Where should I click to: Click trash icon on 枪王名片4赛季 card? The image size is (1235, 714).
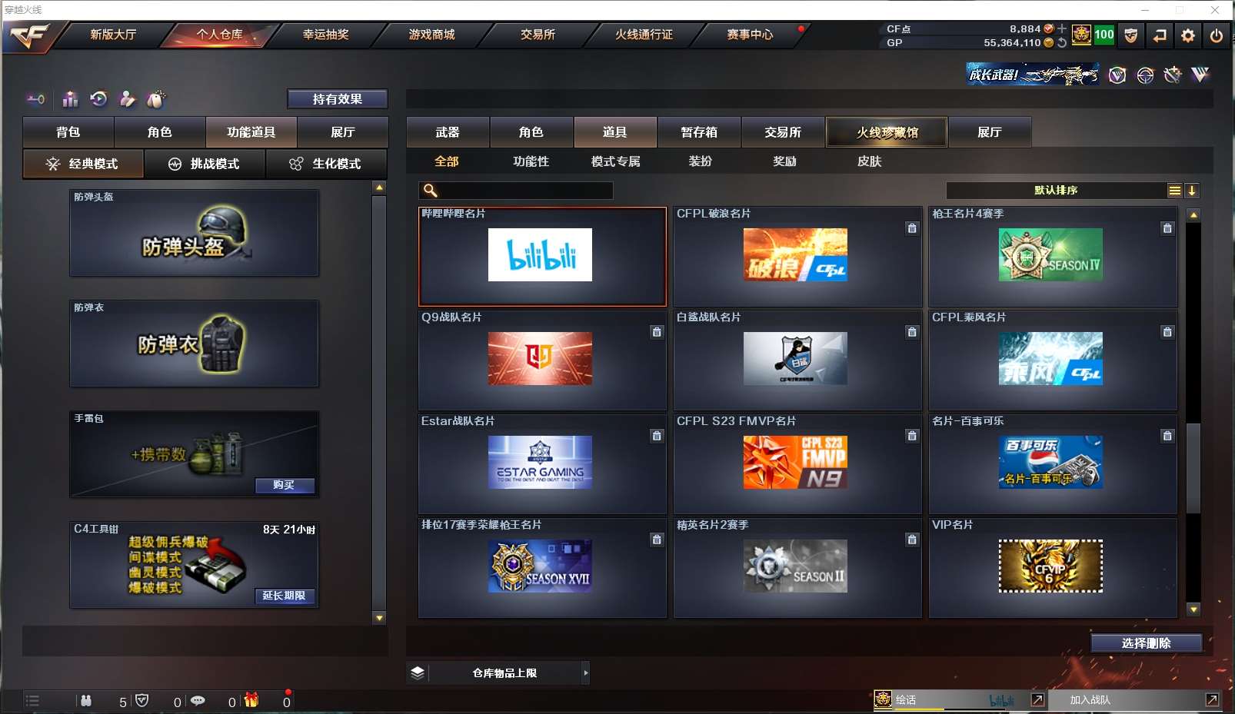pyautogui.click(x=1167, y=228)
